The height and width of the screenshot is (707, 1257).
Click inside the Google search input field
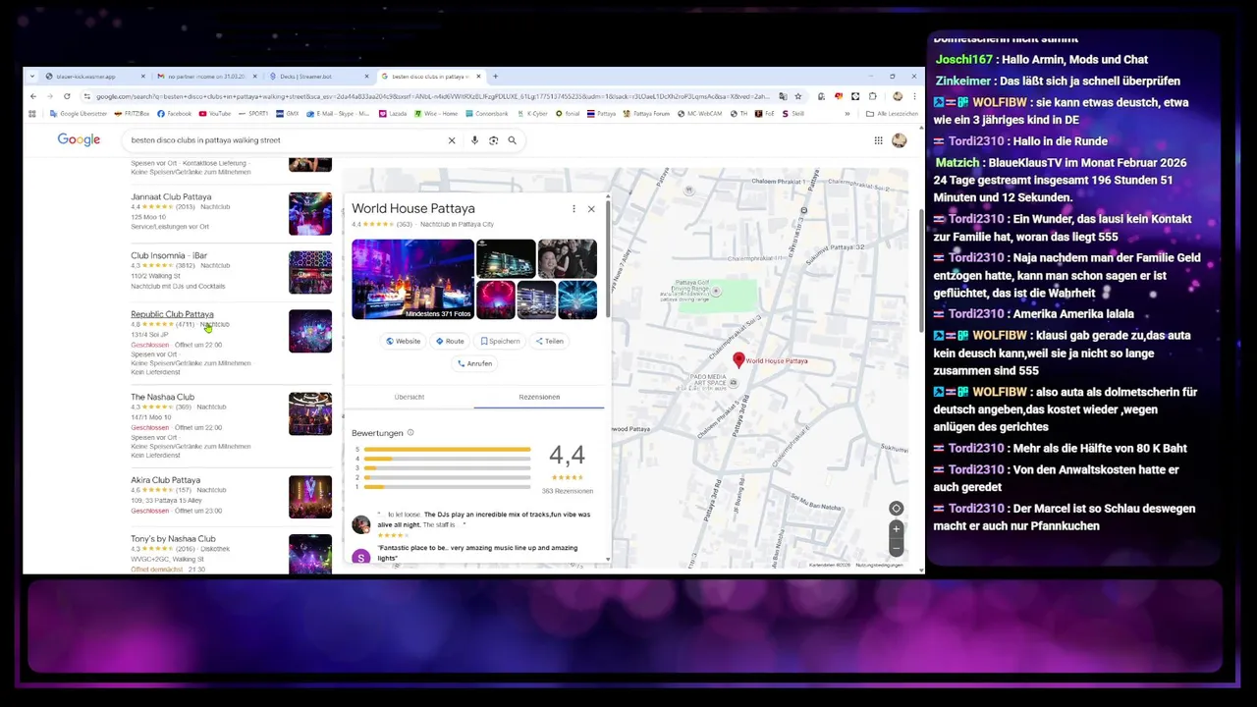coord(285,140)
